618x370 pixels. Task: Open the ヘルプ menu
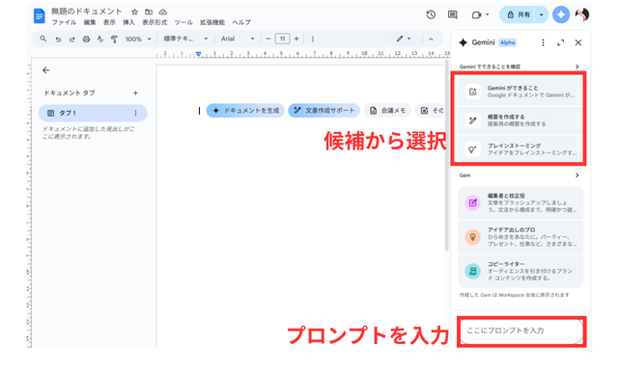241,22
